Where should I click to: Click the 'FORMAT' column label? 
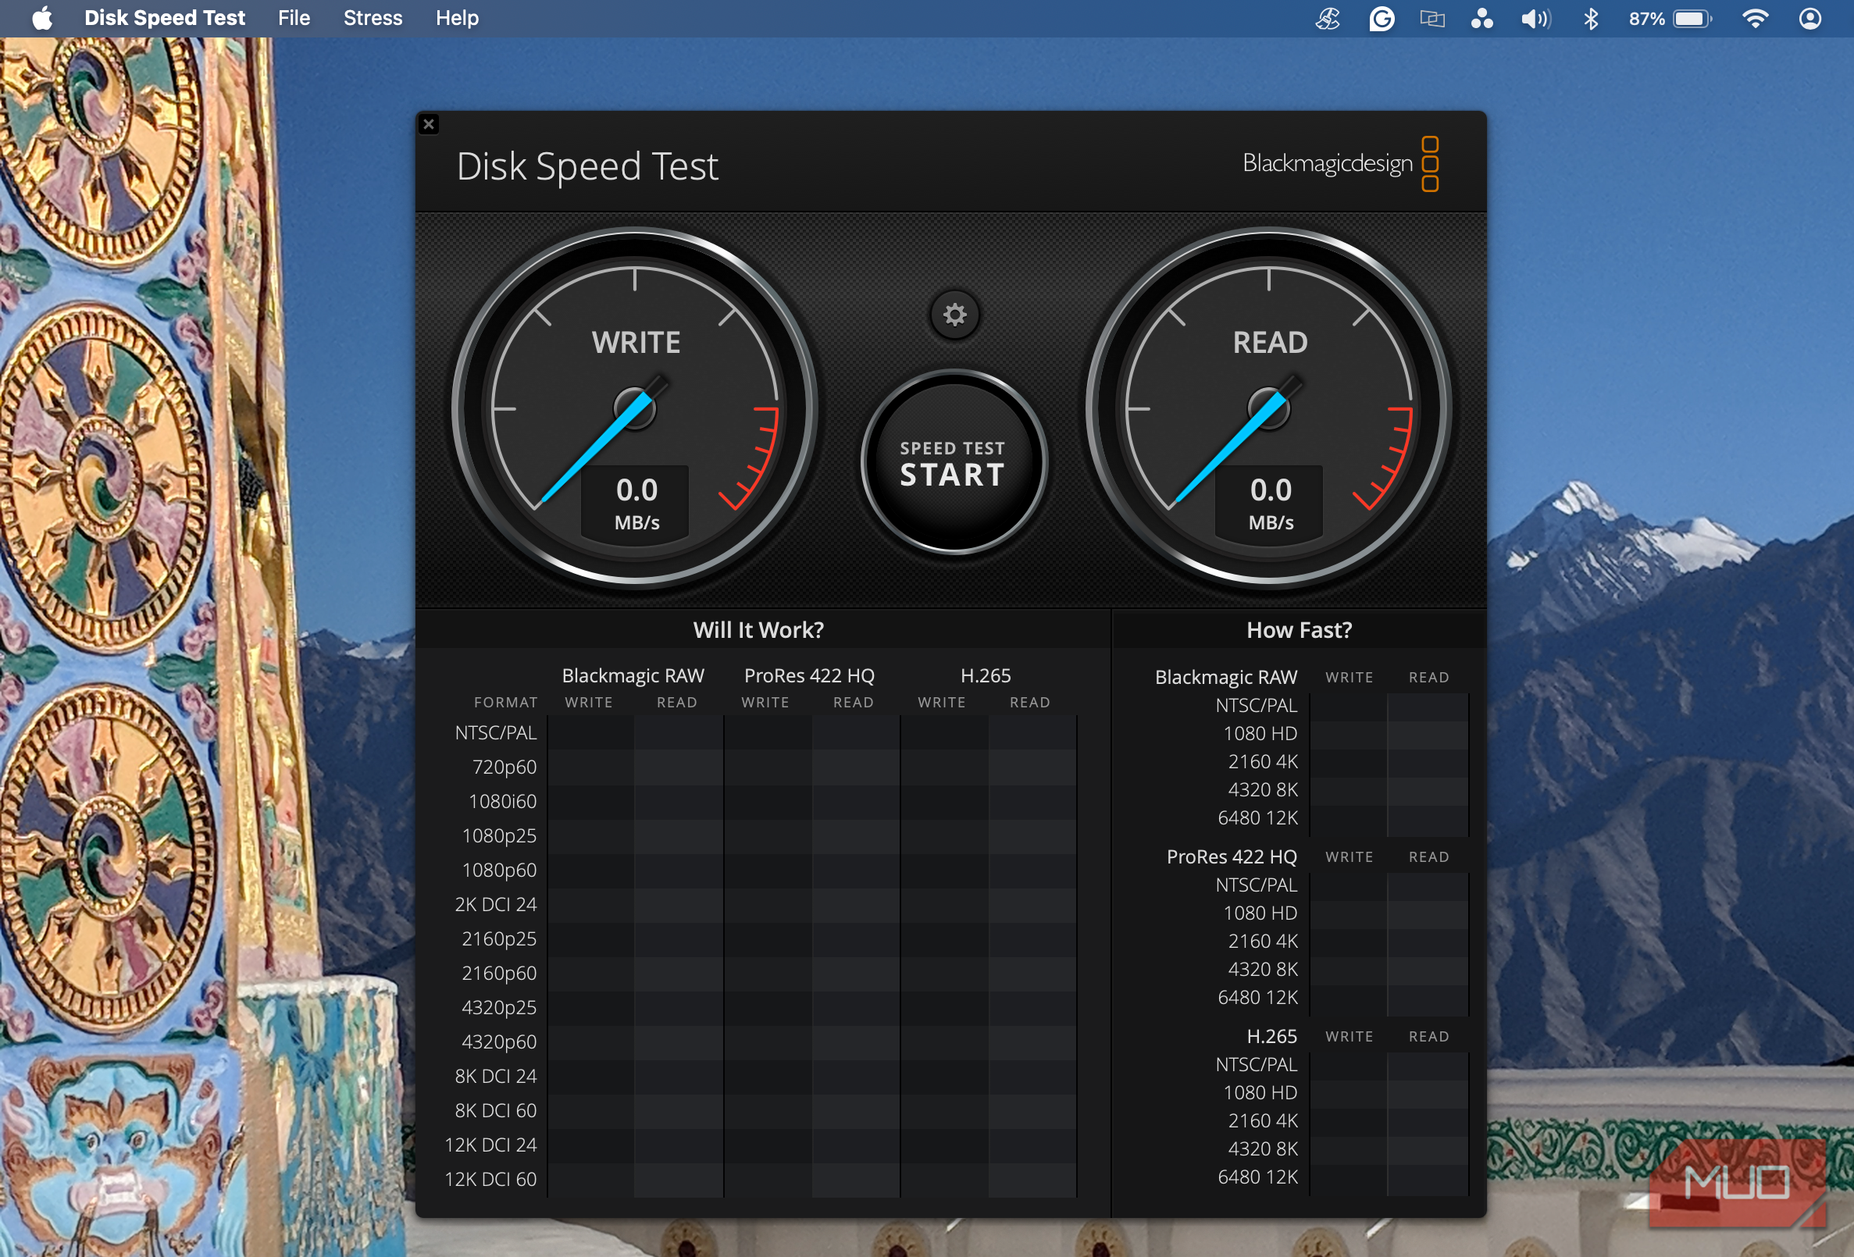[505, 703]
